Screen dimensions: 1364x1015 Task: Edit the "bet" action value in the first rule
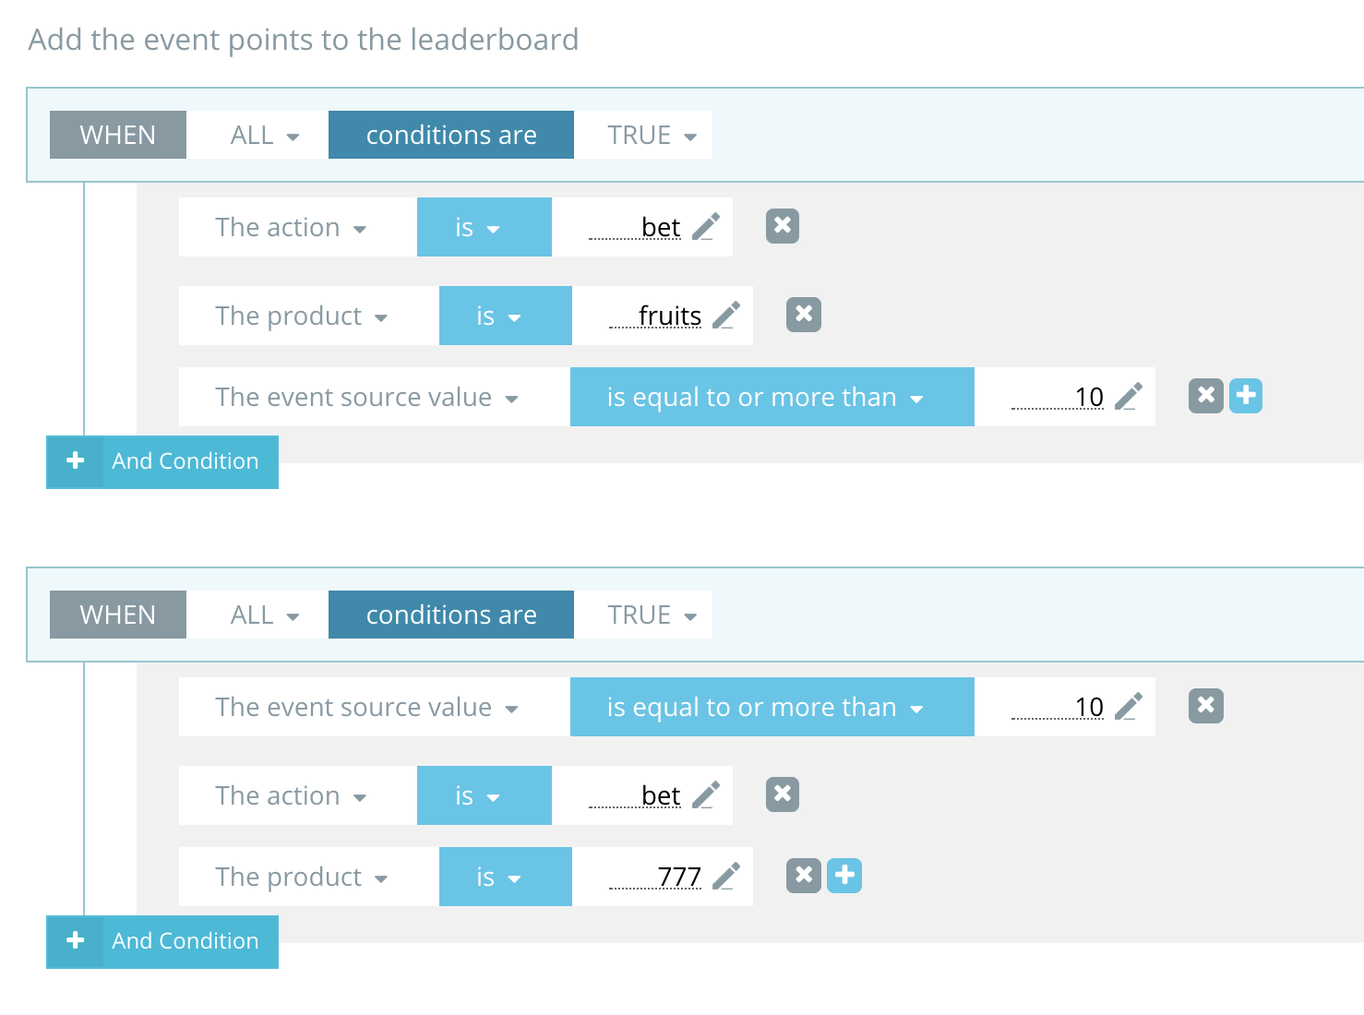click(x=704, y=226)
